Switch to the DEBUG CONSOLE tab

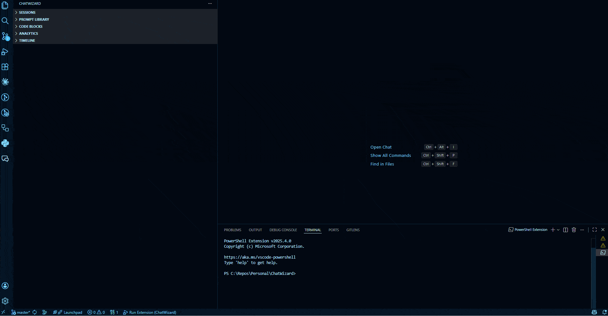click(283, 230)
